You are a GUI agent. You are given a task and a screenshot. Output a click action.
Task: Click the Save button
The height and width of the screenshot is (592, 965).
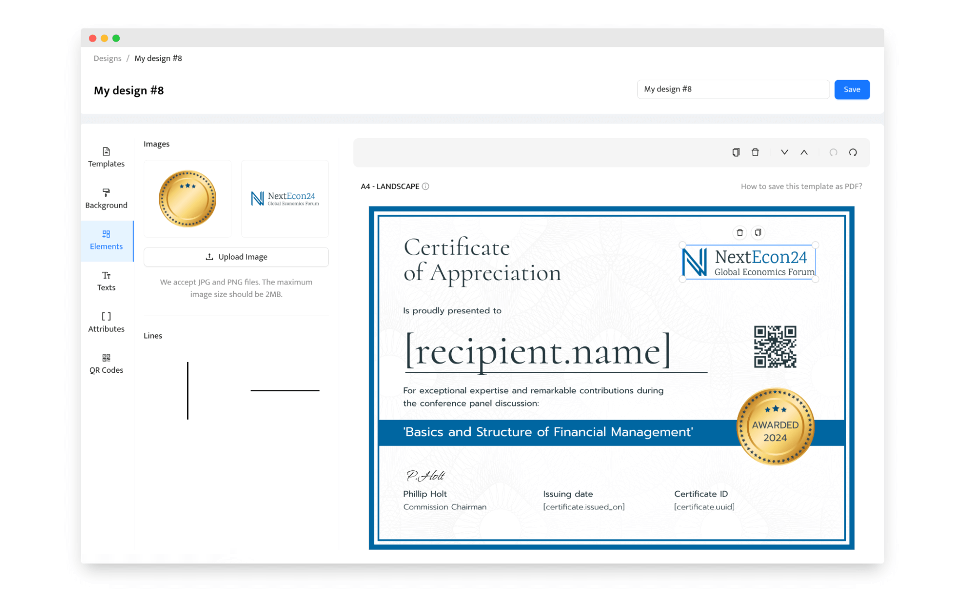[852, 89]
